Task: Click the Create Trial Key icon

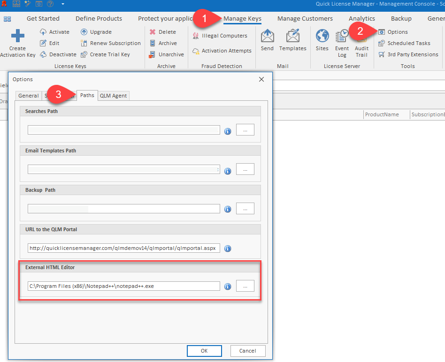Action: tap(84, 54)
